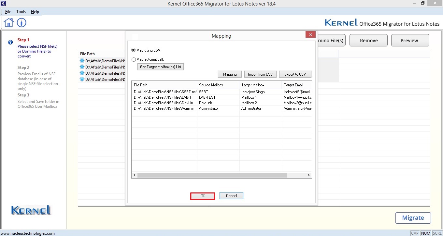This screenshot has height=236, width=443.
Task: Select the SSBT source mailbox cell
Action: (x=218, y=92)
